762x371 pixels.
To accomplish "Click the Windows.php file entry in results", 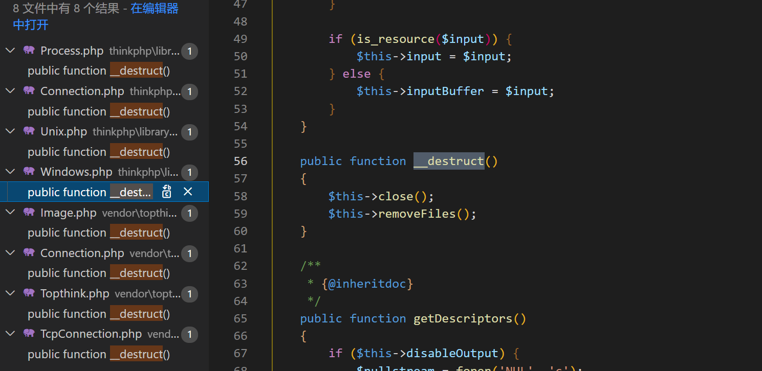I will (76, 172).
